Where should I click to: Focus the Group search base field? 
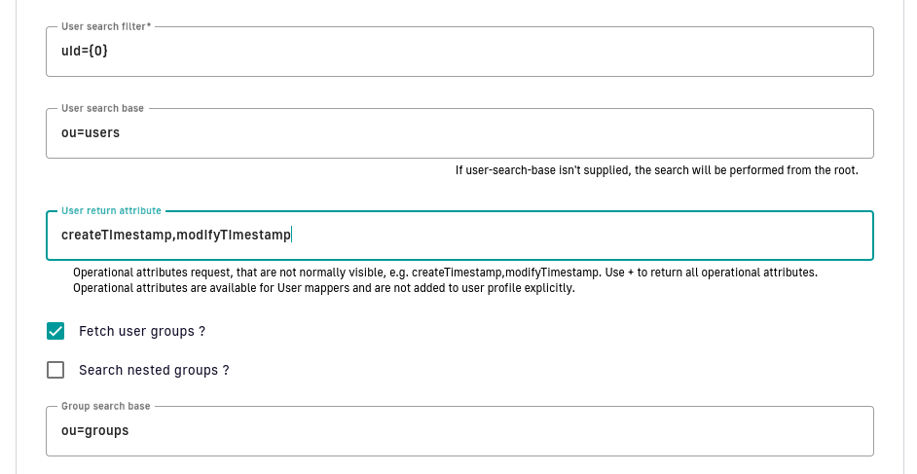click(459, 431)
